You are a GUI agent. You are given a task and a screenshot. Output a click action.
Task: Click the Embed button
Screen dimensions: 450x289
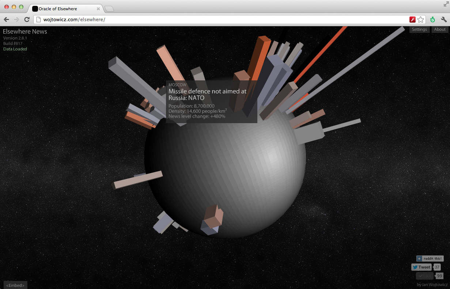[x=15, y=285]
